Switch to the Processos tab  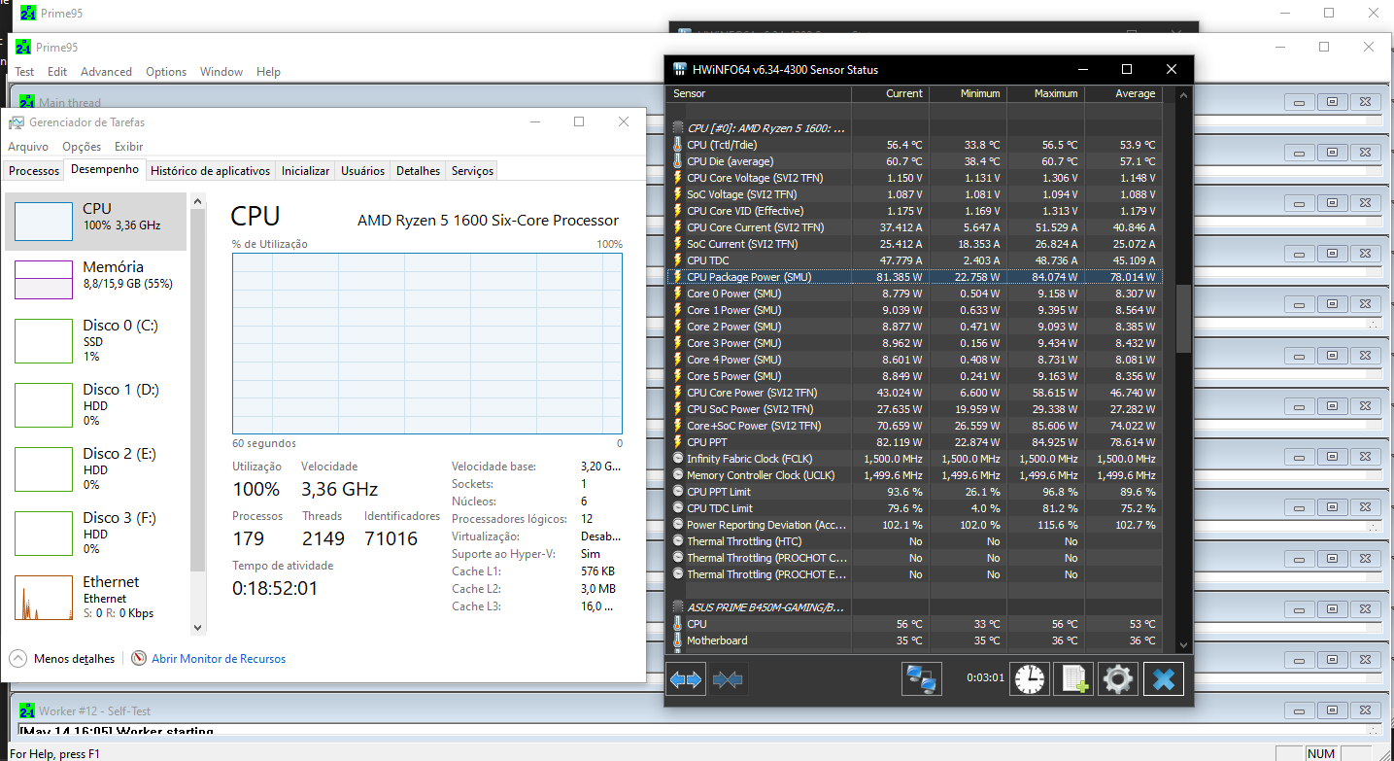point(34,171)
